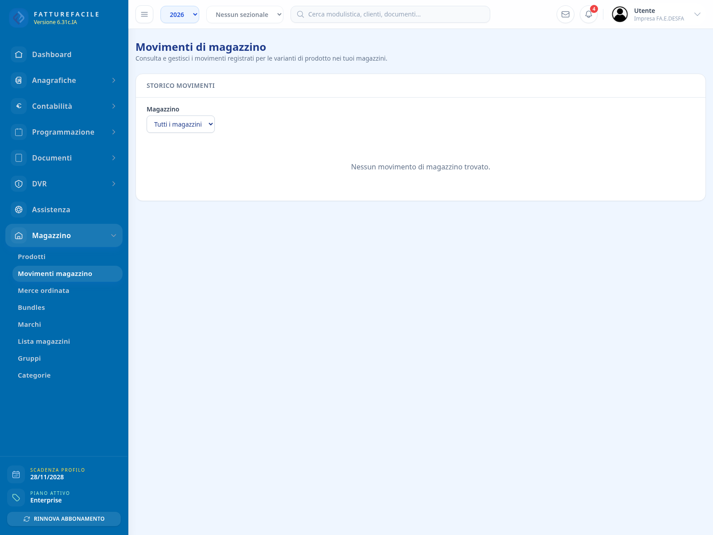713x535 pixels.
Task: Open the Assistenza section
Action: [x=64, y=210]
